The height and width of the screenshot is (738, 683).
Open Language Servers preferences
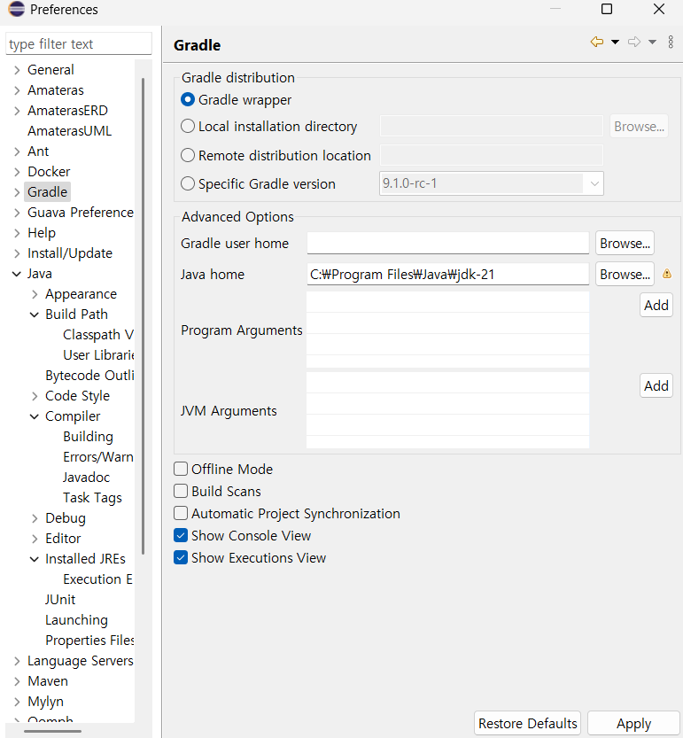pos(81,661)
